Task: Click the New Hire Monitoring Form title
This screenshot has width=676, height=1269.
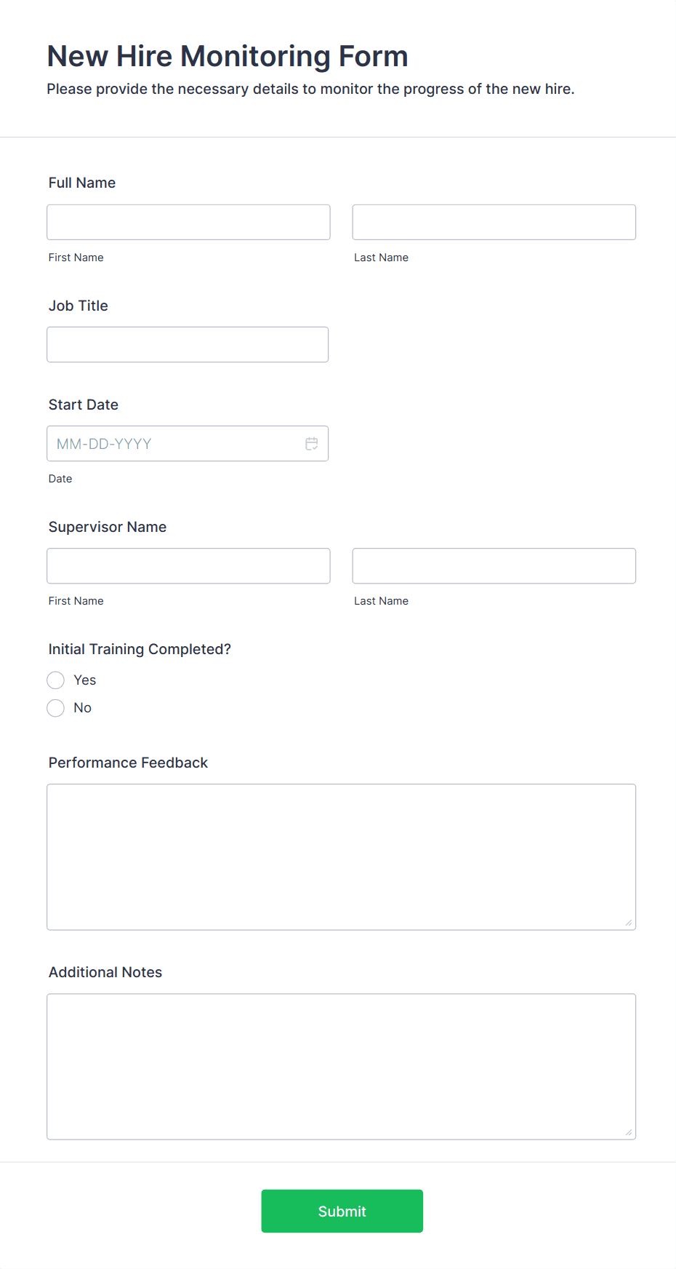Action: 227,56
